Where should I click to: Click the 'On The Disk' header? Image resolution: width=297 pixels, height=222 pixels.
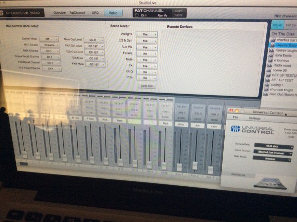point(283,34)
